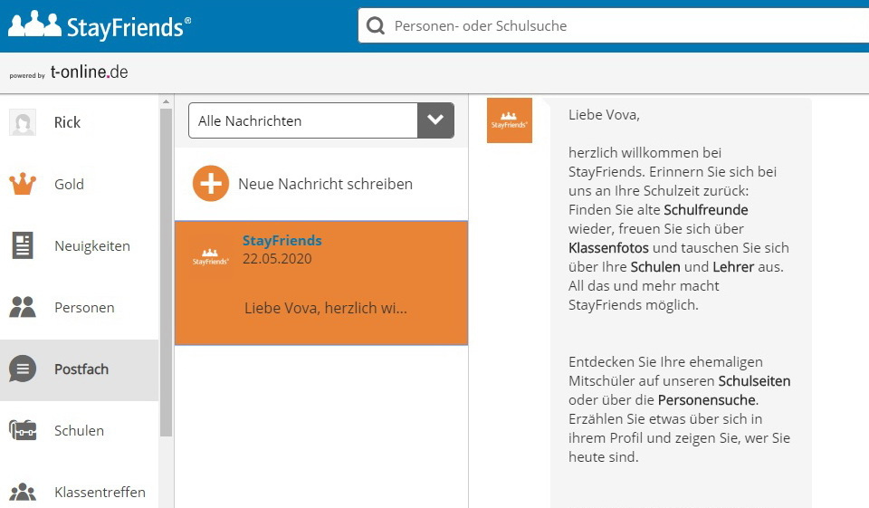Click the Klassentreffen group icon
The image size is (869, 508).
(23, 492)
